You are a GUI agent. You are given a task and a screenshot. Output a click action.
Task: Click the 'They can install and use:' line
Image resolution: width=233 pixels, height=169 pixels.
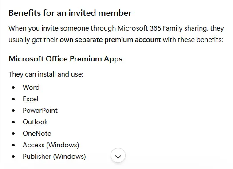pos(46,74)
